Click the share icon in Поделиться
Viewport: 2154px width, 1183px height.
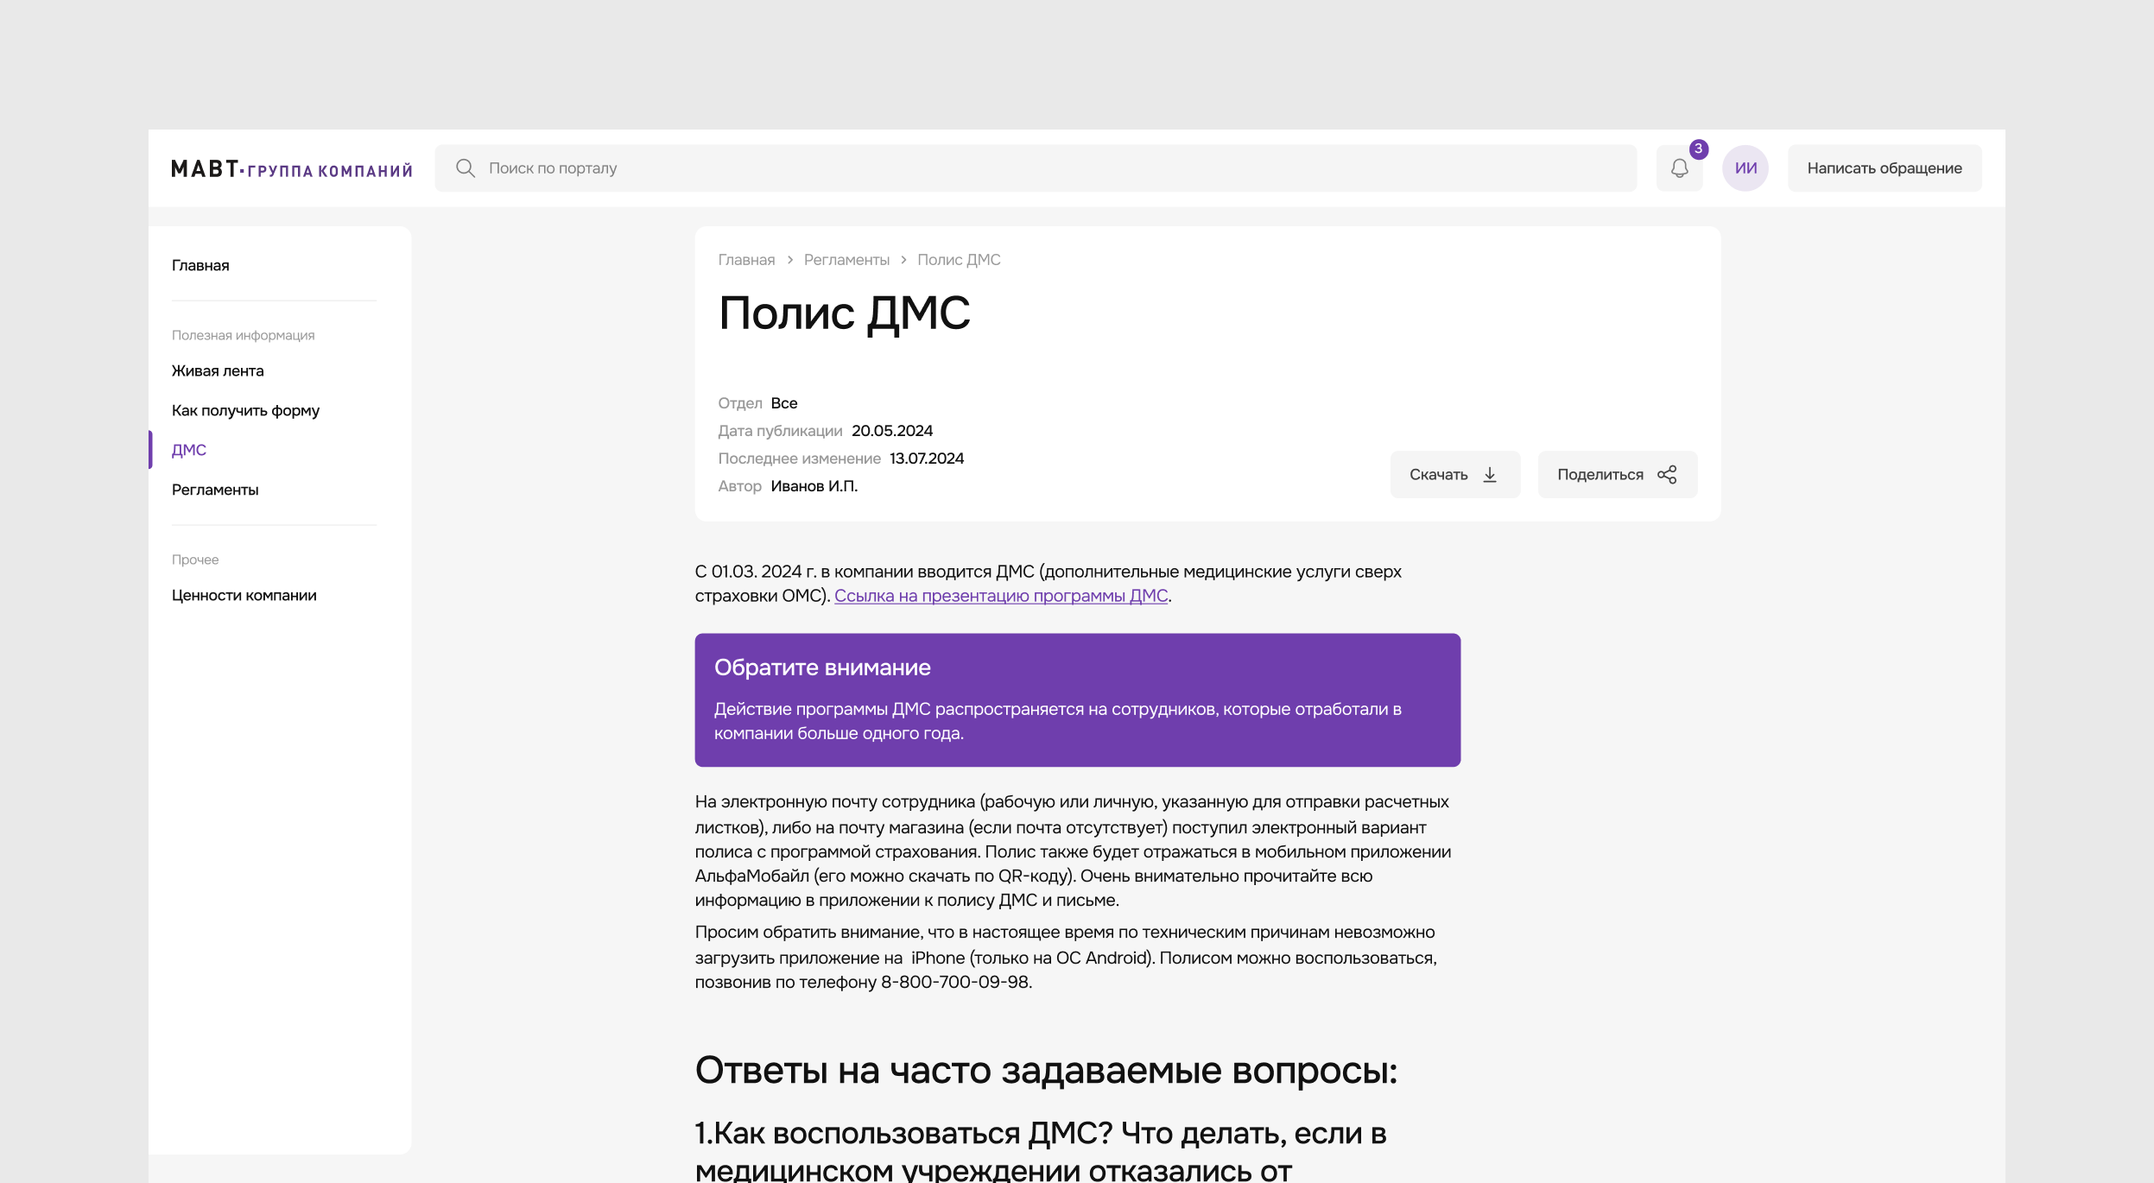pos(1667,474)
